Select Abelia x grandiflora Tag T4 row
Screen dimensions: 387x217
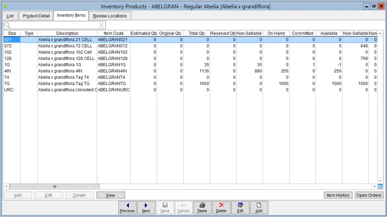pos(190,77)
